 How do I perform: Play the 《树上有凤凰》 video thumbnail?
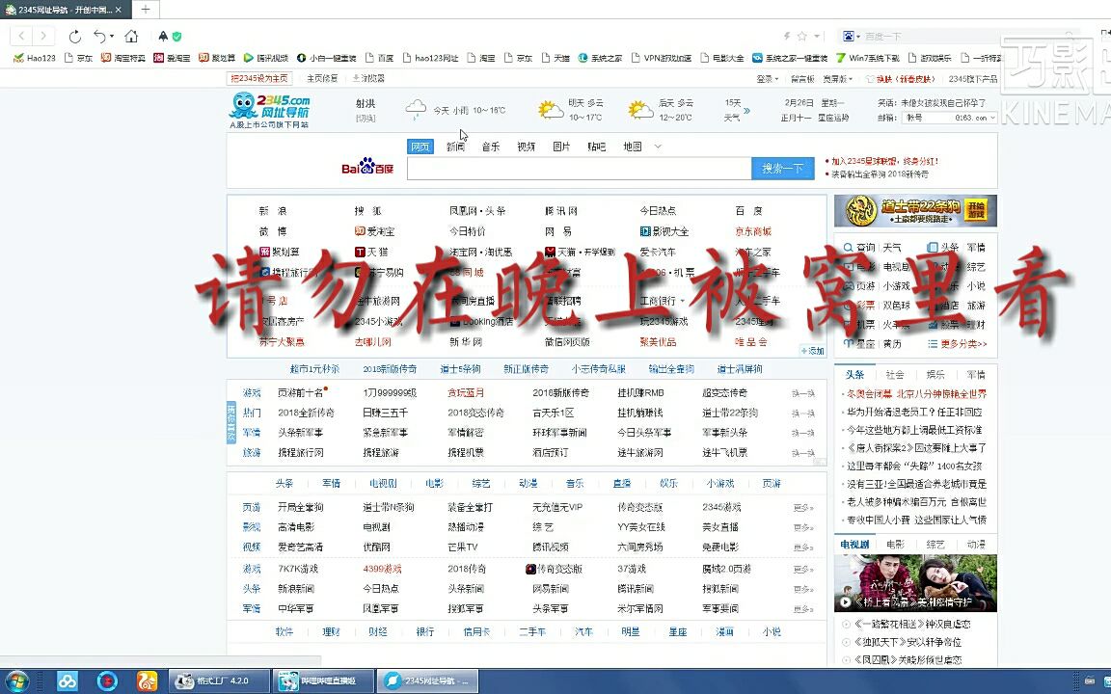point(915,583)
